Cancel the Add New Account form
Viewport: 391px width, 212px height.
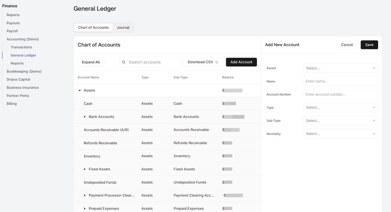click(347, 45)
